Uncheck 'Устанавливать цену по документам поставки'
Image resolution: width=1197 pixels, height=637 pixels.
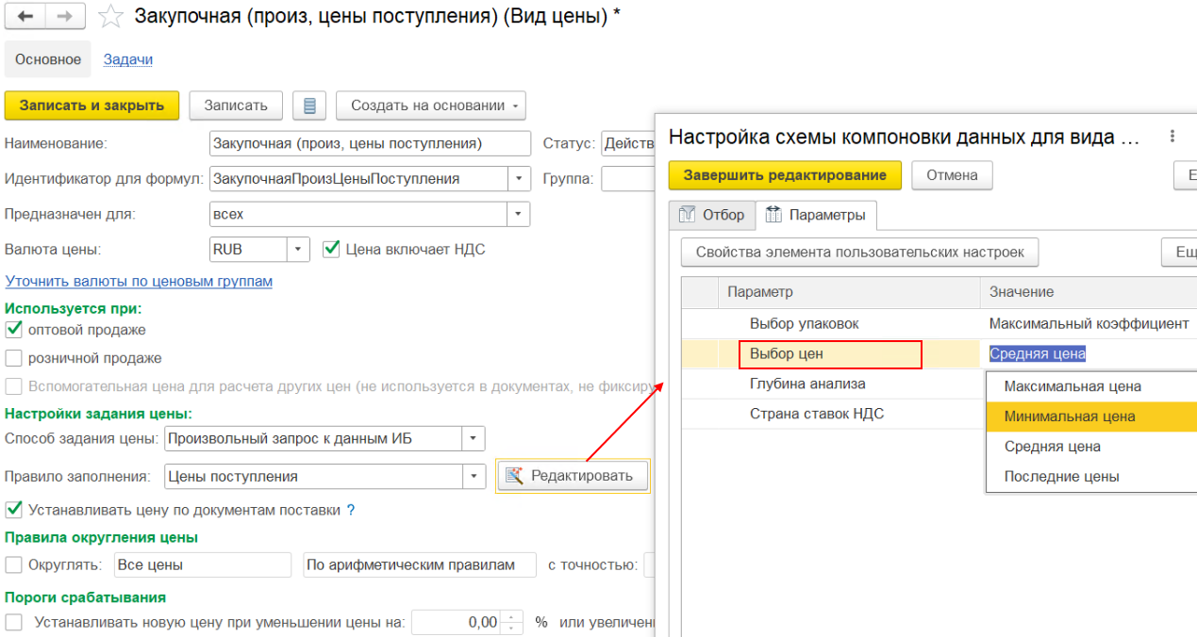point(14,510)
